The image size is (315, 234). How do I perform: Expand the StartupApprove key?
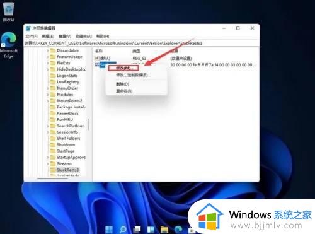48,157
